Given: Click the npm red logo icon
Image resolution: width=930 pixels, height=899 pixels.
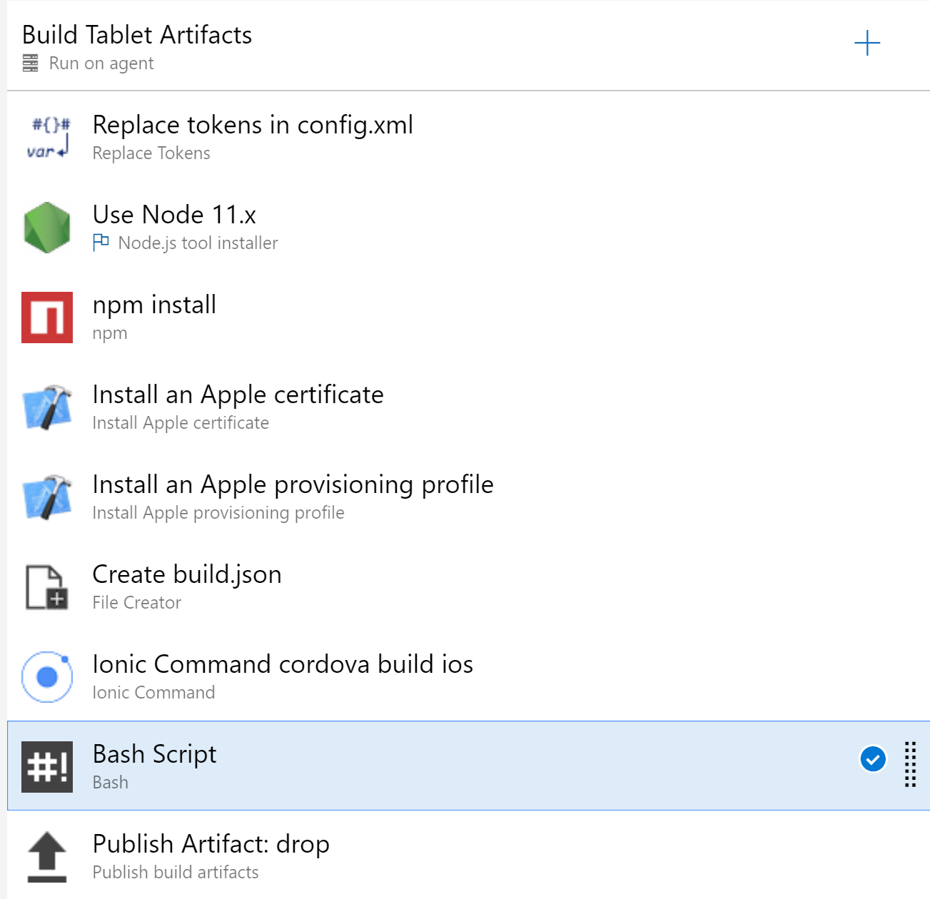Looking at the screenshot, I should (46, 317).
